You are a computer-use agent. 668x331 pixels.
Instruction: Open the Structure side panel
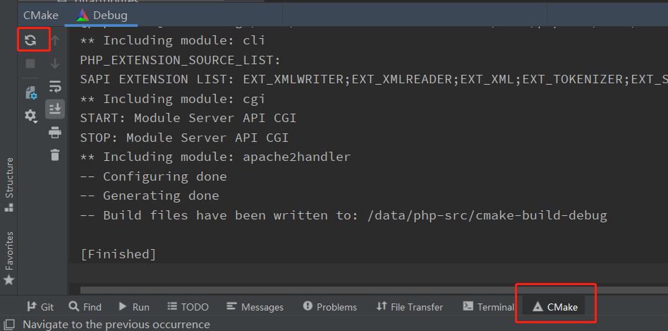9,183
